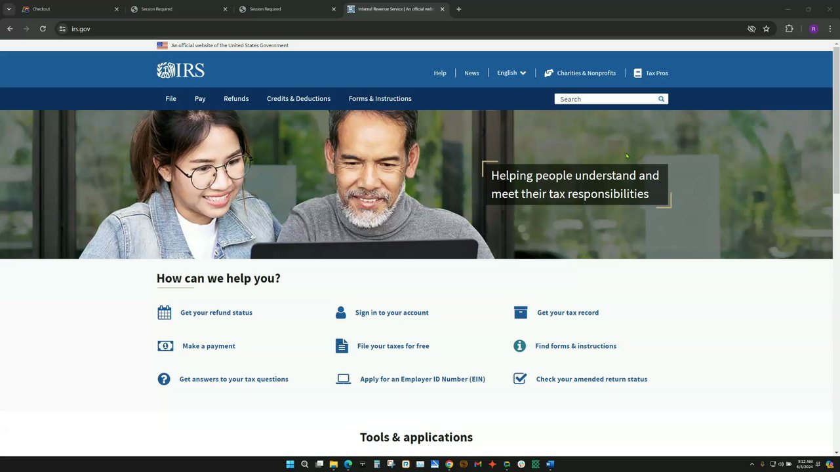Viewport: 840px width, 472px height.
Task: Close the Checkout tab
Action: pos(117,9)
